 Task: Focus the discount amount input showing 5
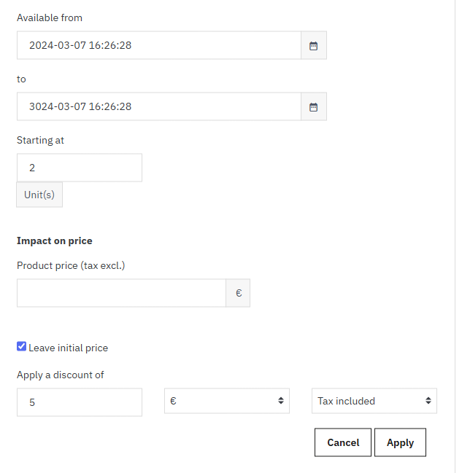coord(80,402)
